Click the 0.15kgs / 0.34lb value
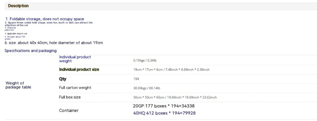 pyautogui.click(x=145, y=60)
